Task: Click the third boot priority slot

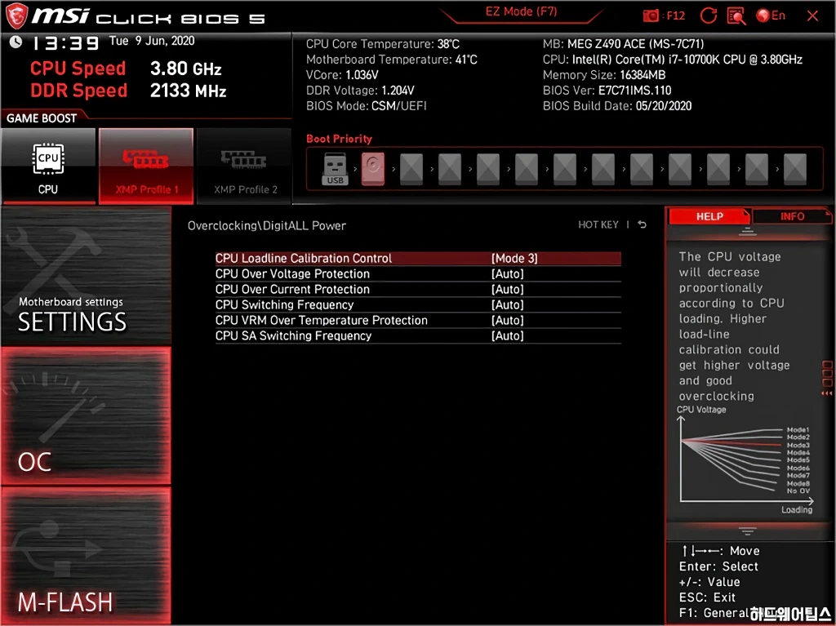Action: click(x=411, y=169)
